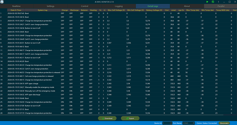Open the About tab

click(x=187, y=6)
